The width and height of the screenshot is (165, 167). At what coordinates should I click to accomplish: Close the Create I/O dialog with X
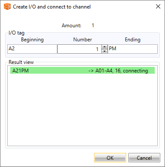(x=158, y=6)
